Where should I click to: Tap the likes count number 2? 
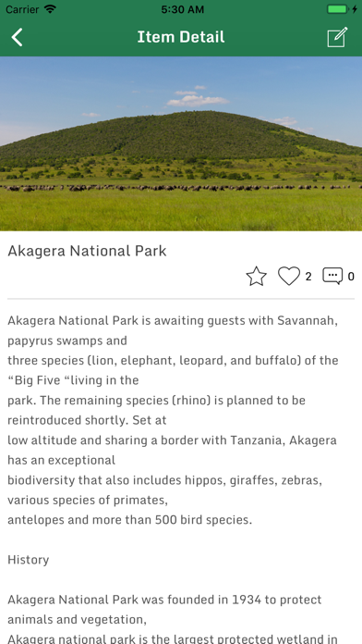[308, 277]
